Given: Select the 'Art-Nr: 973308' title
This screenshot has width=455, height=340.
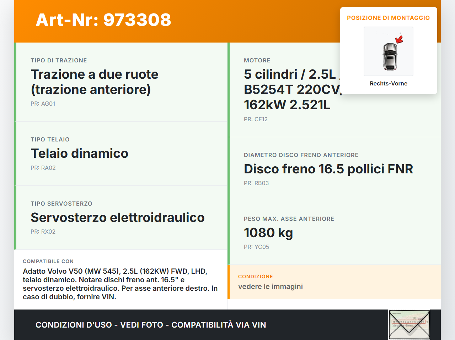Looking at the screenshot, I should (x=103, y=21).
